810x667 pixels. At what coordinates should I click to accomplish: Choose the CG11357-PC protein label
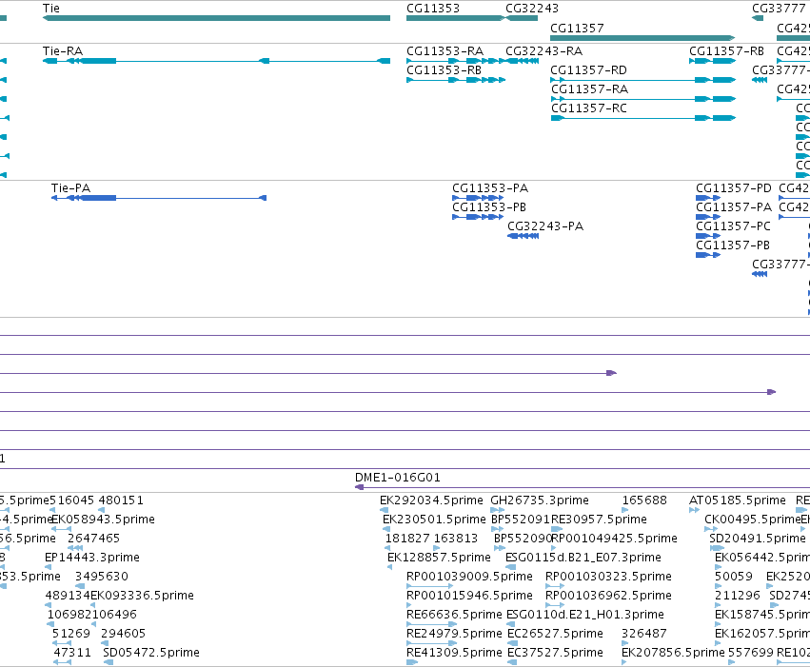[733, 226]
